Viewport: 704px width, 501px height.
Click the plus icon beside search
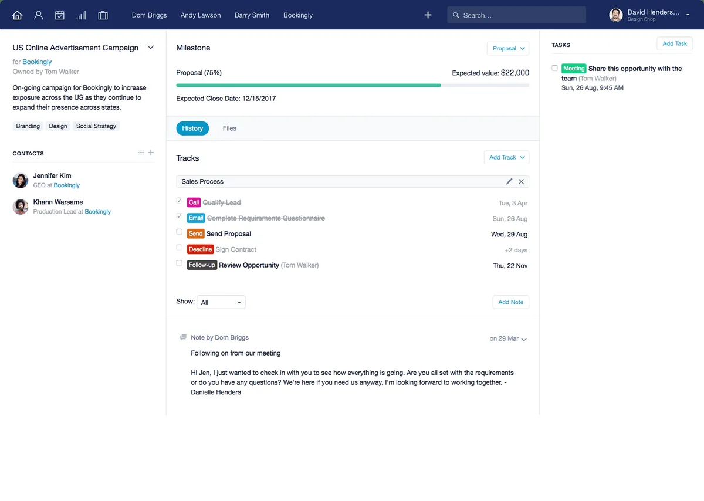(428, 15)
